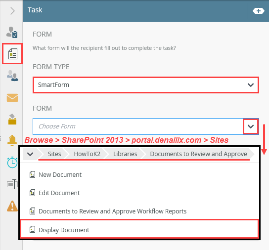This screenshot has height=250, width=269.
Task: Select the Display Document form
Action: pyautogui.click(x=139, y=229)
